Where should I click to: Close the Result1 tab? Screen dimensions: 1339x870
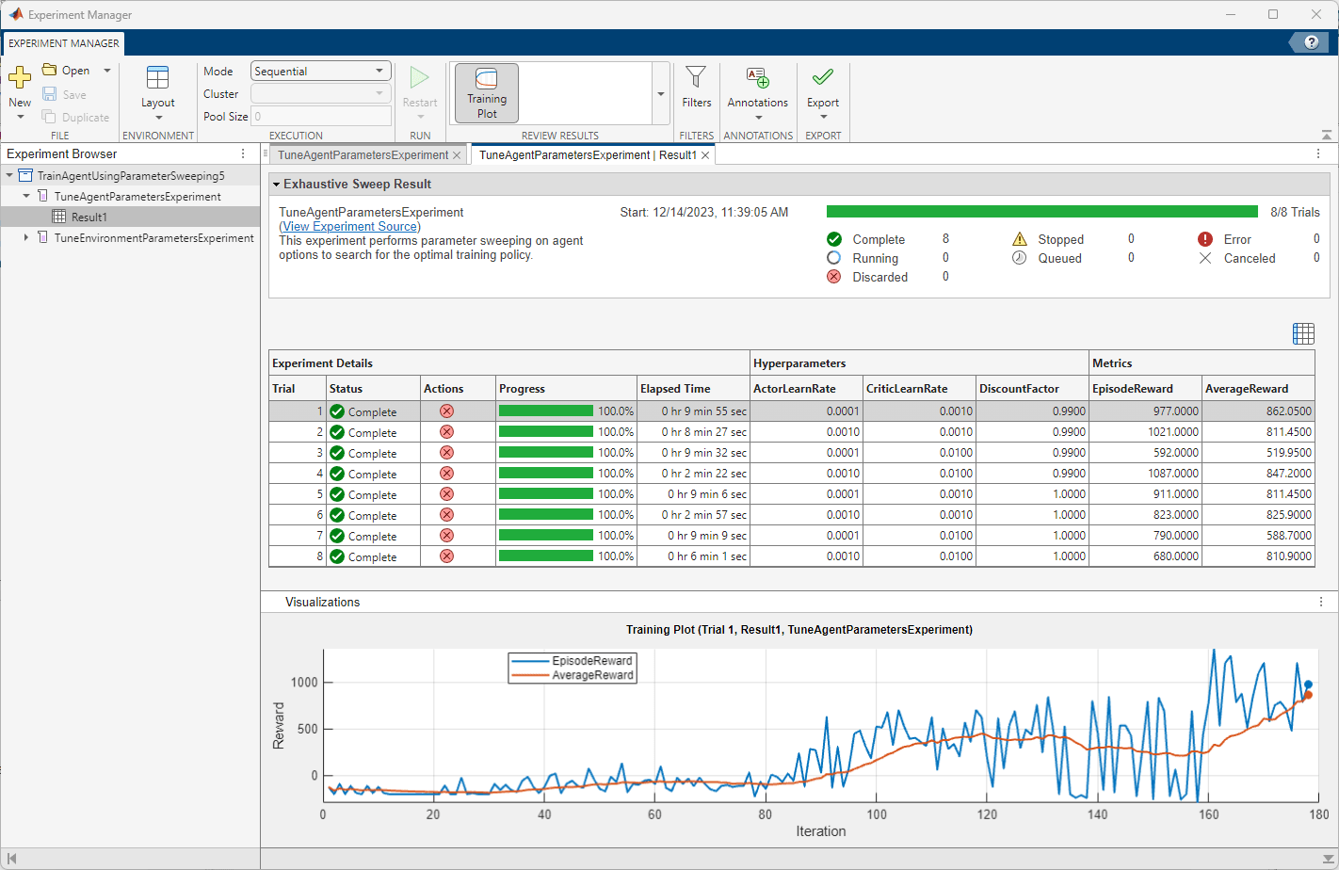(x=705, y=155)
